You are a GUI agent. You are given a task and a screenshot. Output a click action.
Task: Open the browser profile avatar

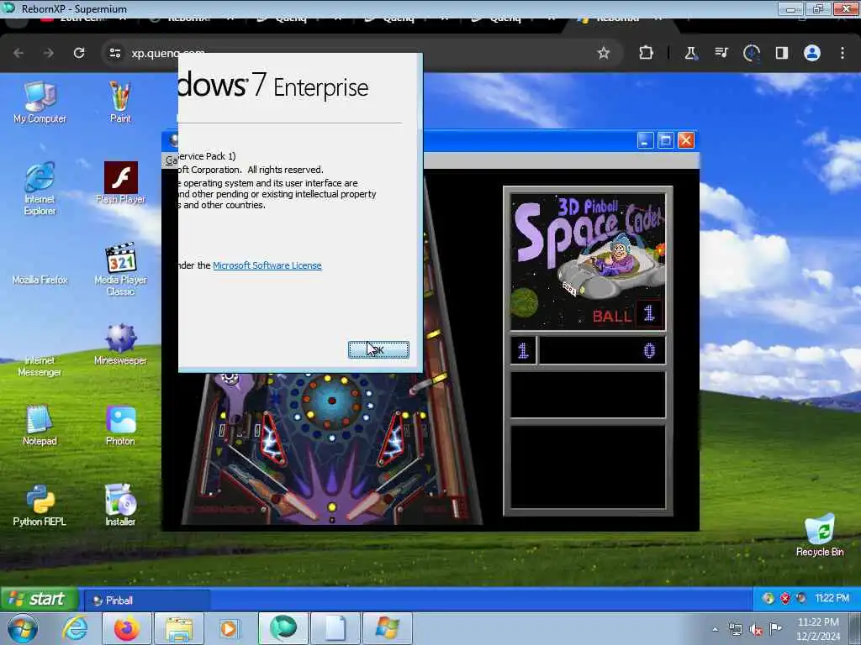(812, 53)
